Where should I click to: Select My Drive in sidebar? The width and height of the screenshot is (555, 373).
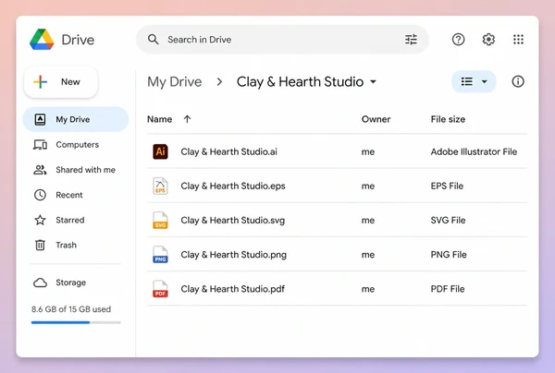76,119
